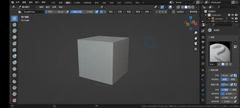Select the Scrape sculpt brush
The image size is (240, 108).
point(14,94)
